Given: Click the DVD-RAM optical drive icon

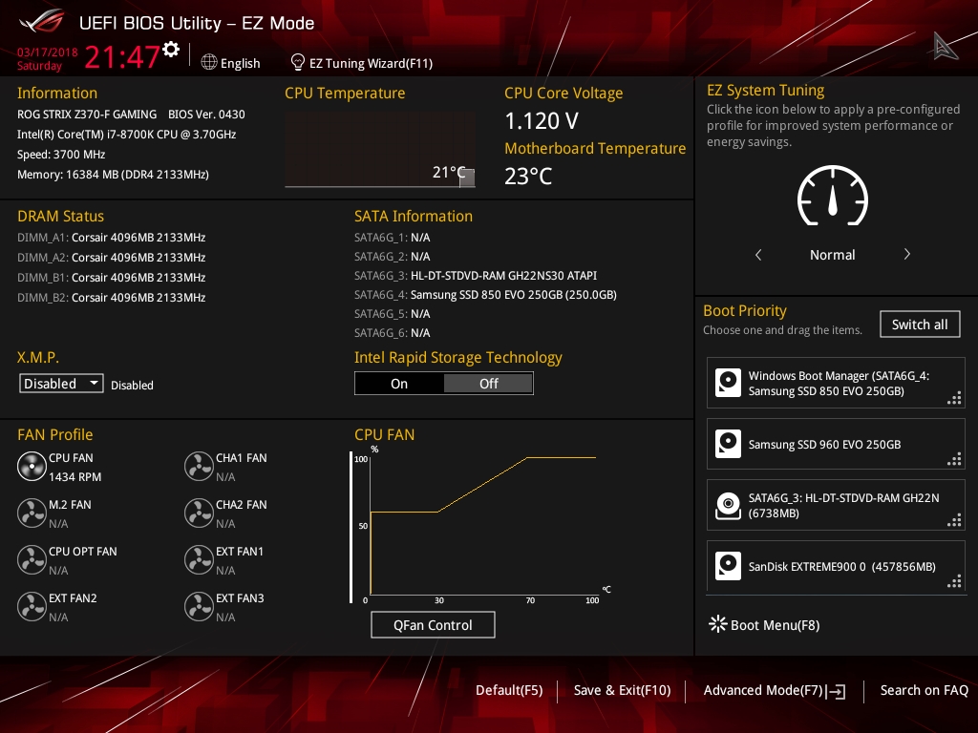Looking at the screenshot, I should pyautogui.click(x=728, y=505).
